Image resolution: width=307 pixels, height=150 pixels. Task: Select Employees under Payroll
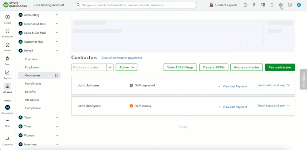point(32,67)
